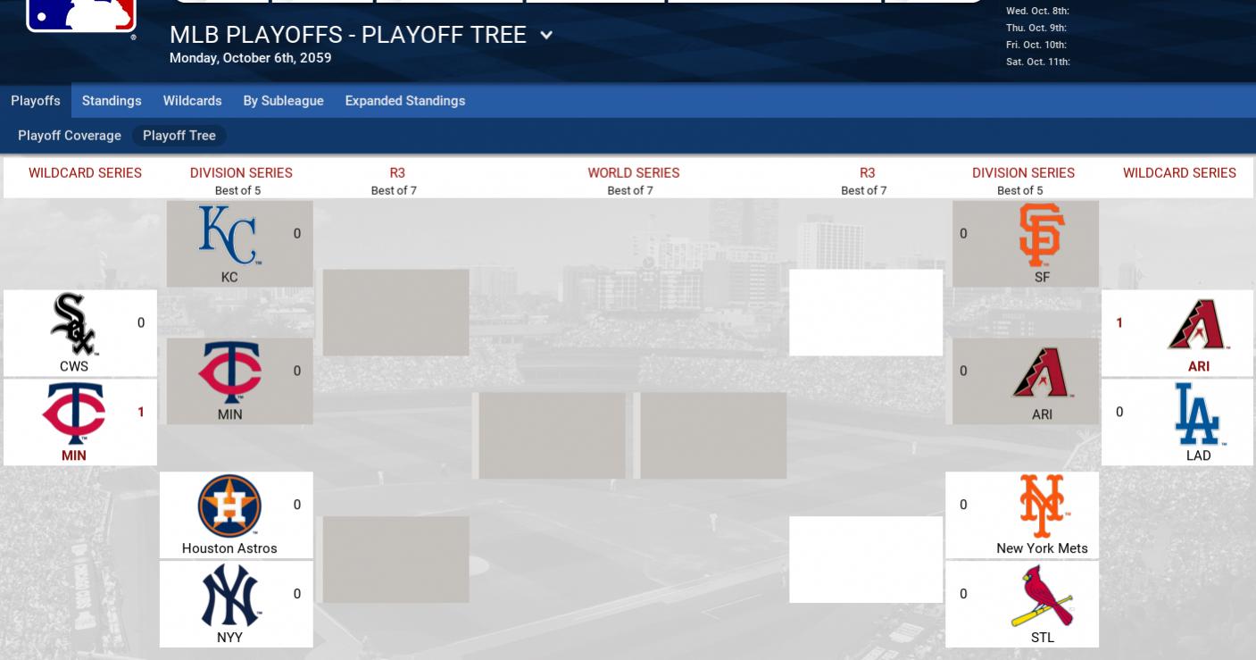This screenshot has width=1256, height=660.
Task: Switch to Playoff Coverage view
Action: tap(70, 136)
